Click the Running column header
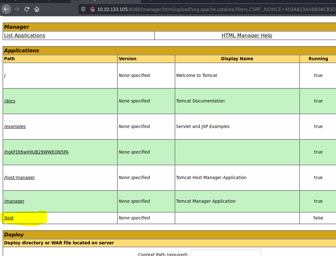The height and width of the screenshot is (256, 336). [x=318, y=59]
